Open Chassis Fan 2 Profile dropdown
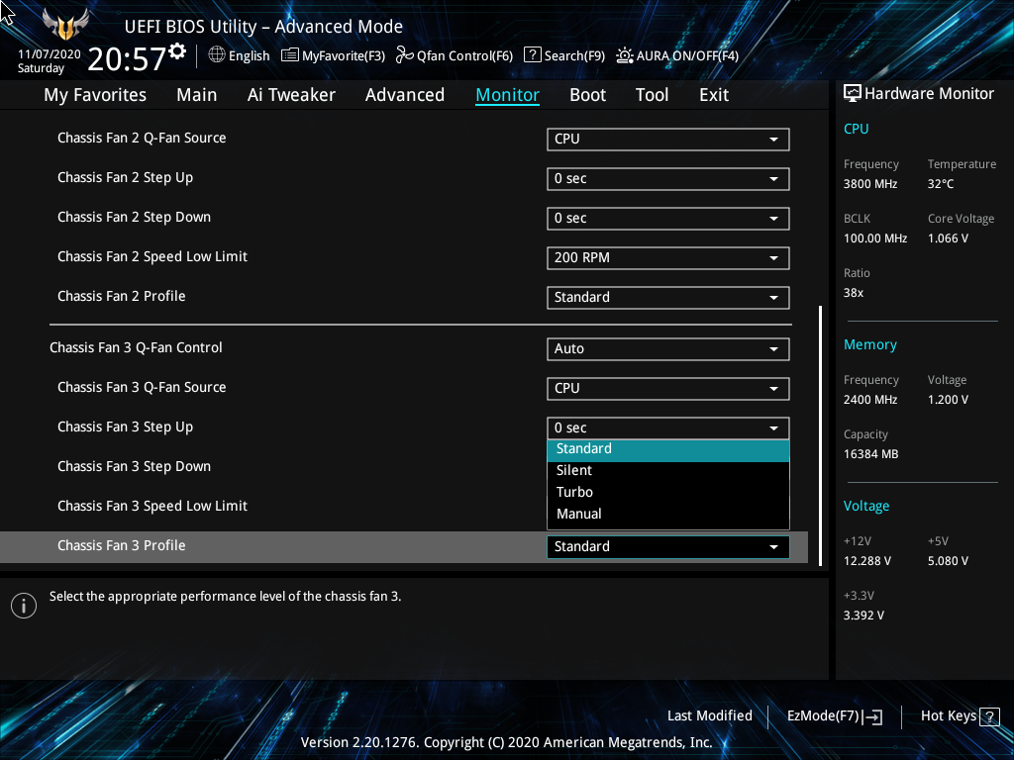 click(668, 297)
